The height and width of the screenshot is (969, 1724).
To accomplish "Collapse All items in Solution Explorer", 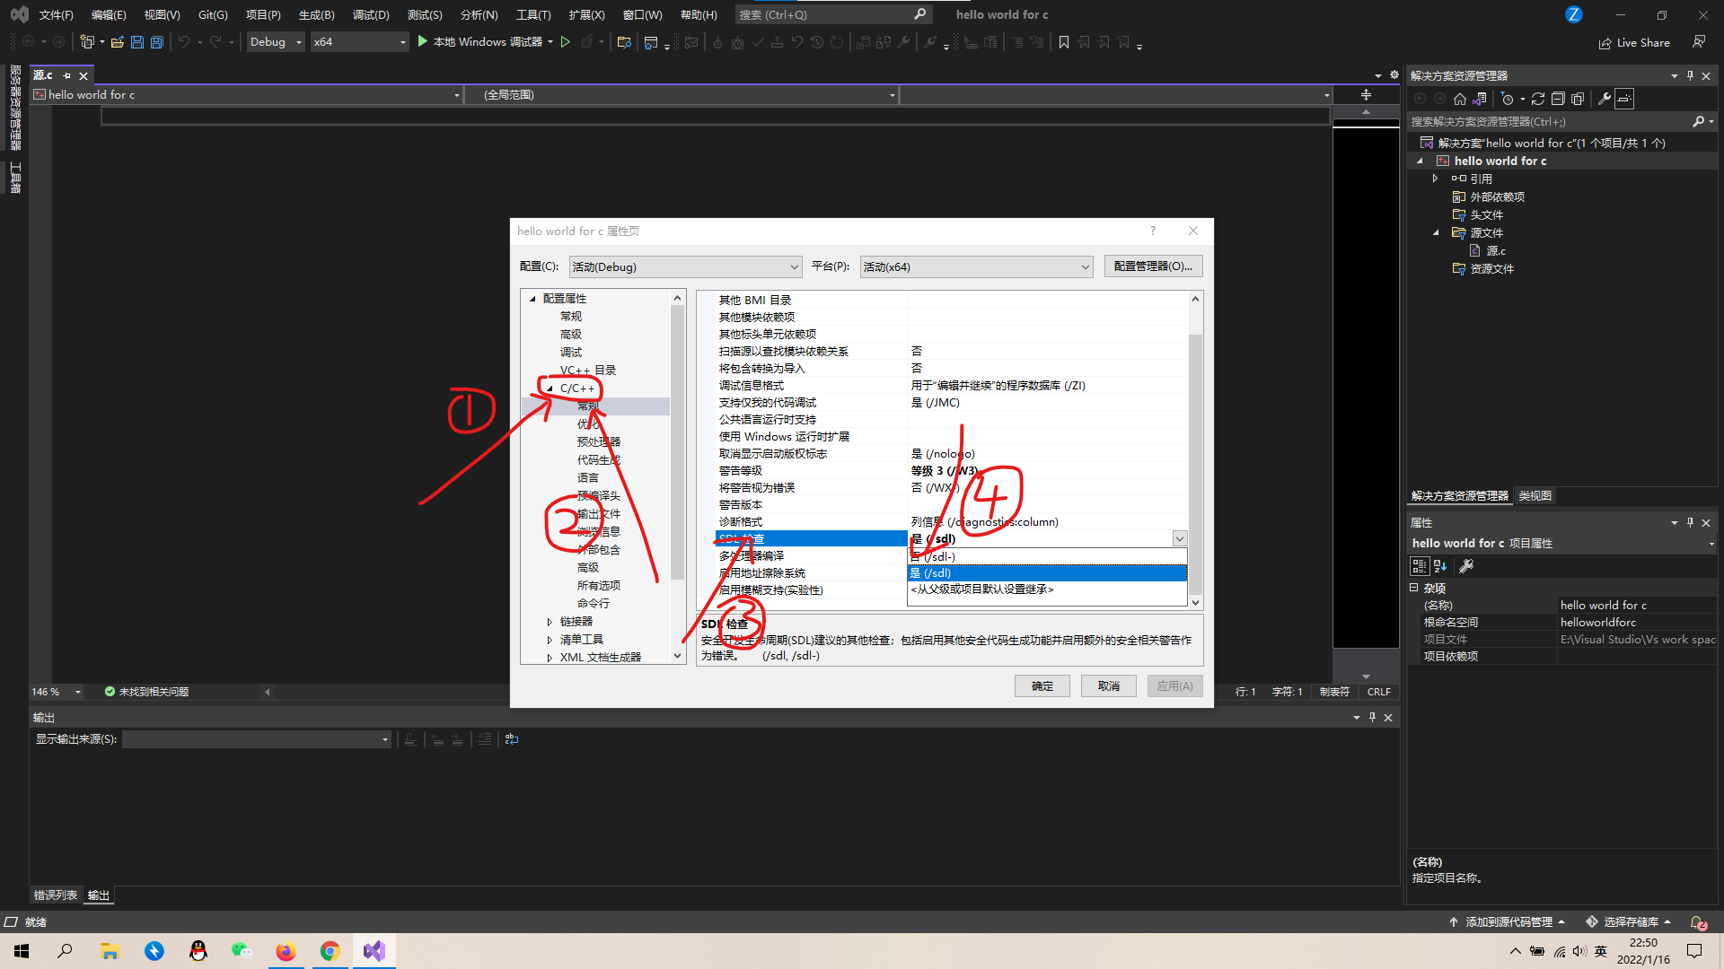I will click(1558, 99).
